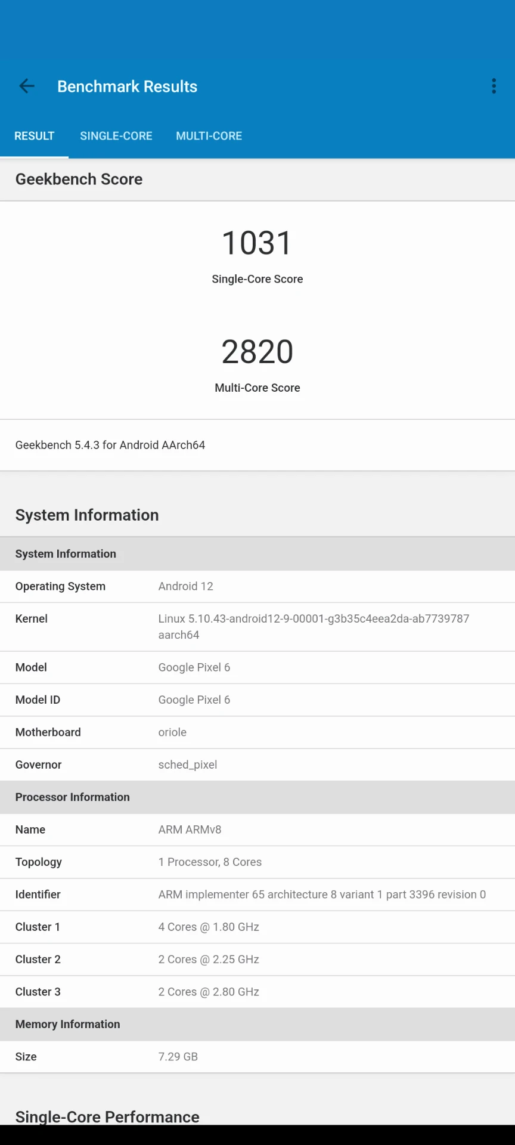Select the Cluster 3 2.80 GHz row

click(x=257, y=992)
